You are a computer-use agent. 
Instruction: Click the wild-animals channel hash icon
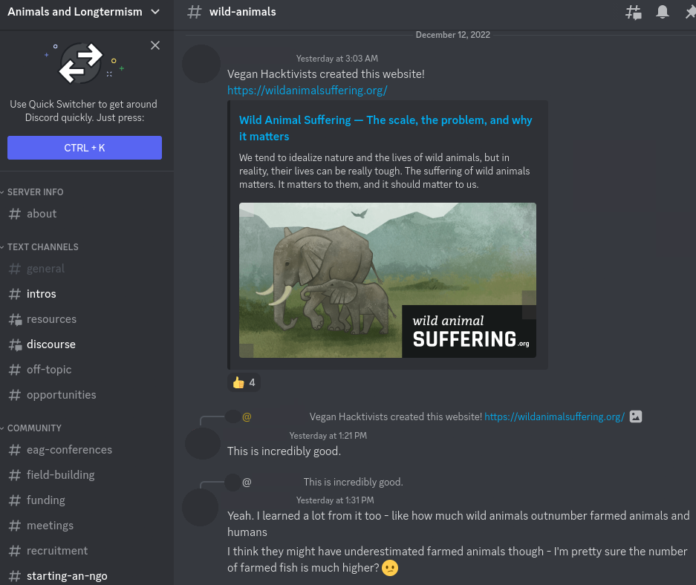tap(194, 12)
